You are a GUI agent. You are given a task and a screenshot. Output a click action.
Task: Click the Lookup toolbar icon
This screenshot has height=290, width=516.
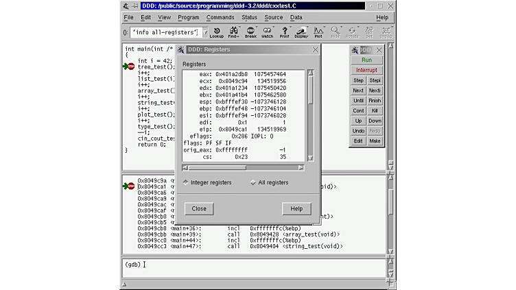216,32
